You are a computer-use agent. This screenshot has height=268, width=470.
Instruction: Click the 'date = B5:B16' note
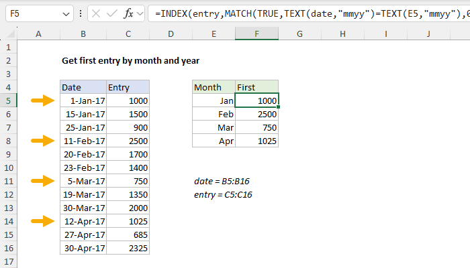tap(222, 182)
